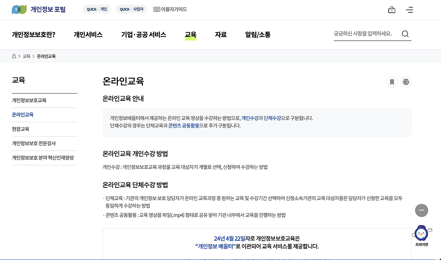
Task: Open the 개인정보보호란? menu
Action: click(x=33, y=35)
